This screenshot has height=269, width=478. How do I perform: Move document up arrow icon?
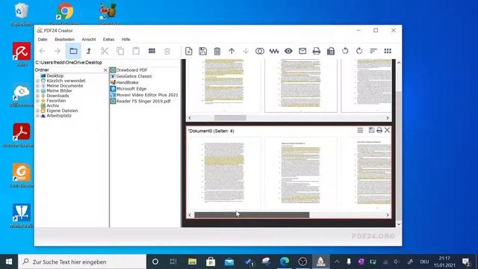tap(232, 51)
